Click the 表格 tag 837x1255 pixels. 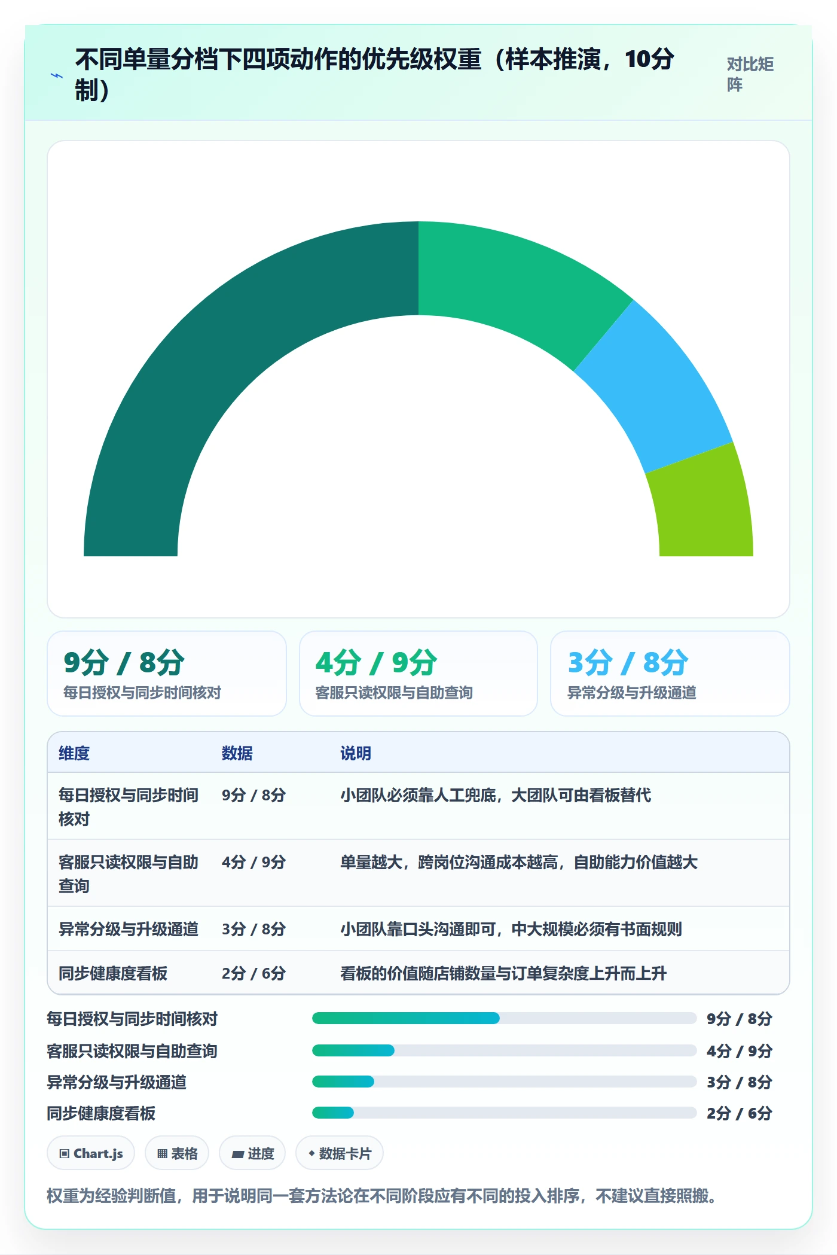(177, 1153)
